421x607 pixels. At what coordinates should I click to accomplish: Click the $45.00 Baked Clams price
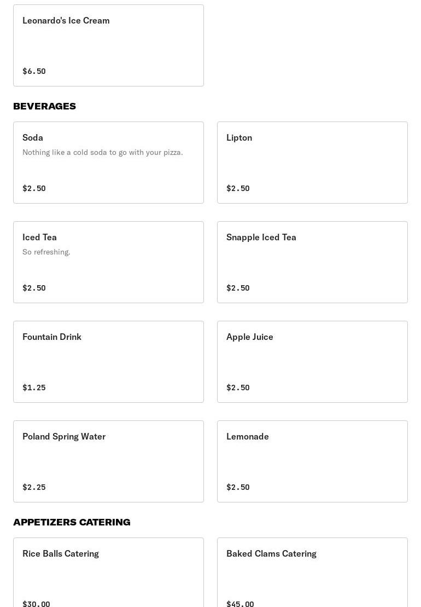tap(240, 604)
